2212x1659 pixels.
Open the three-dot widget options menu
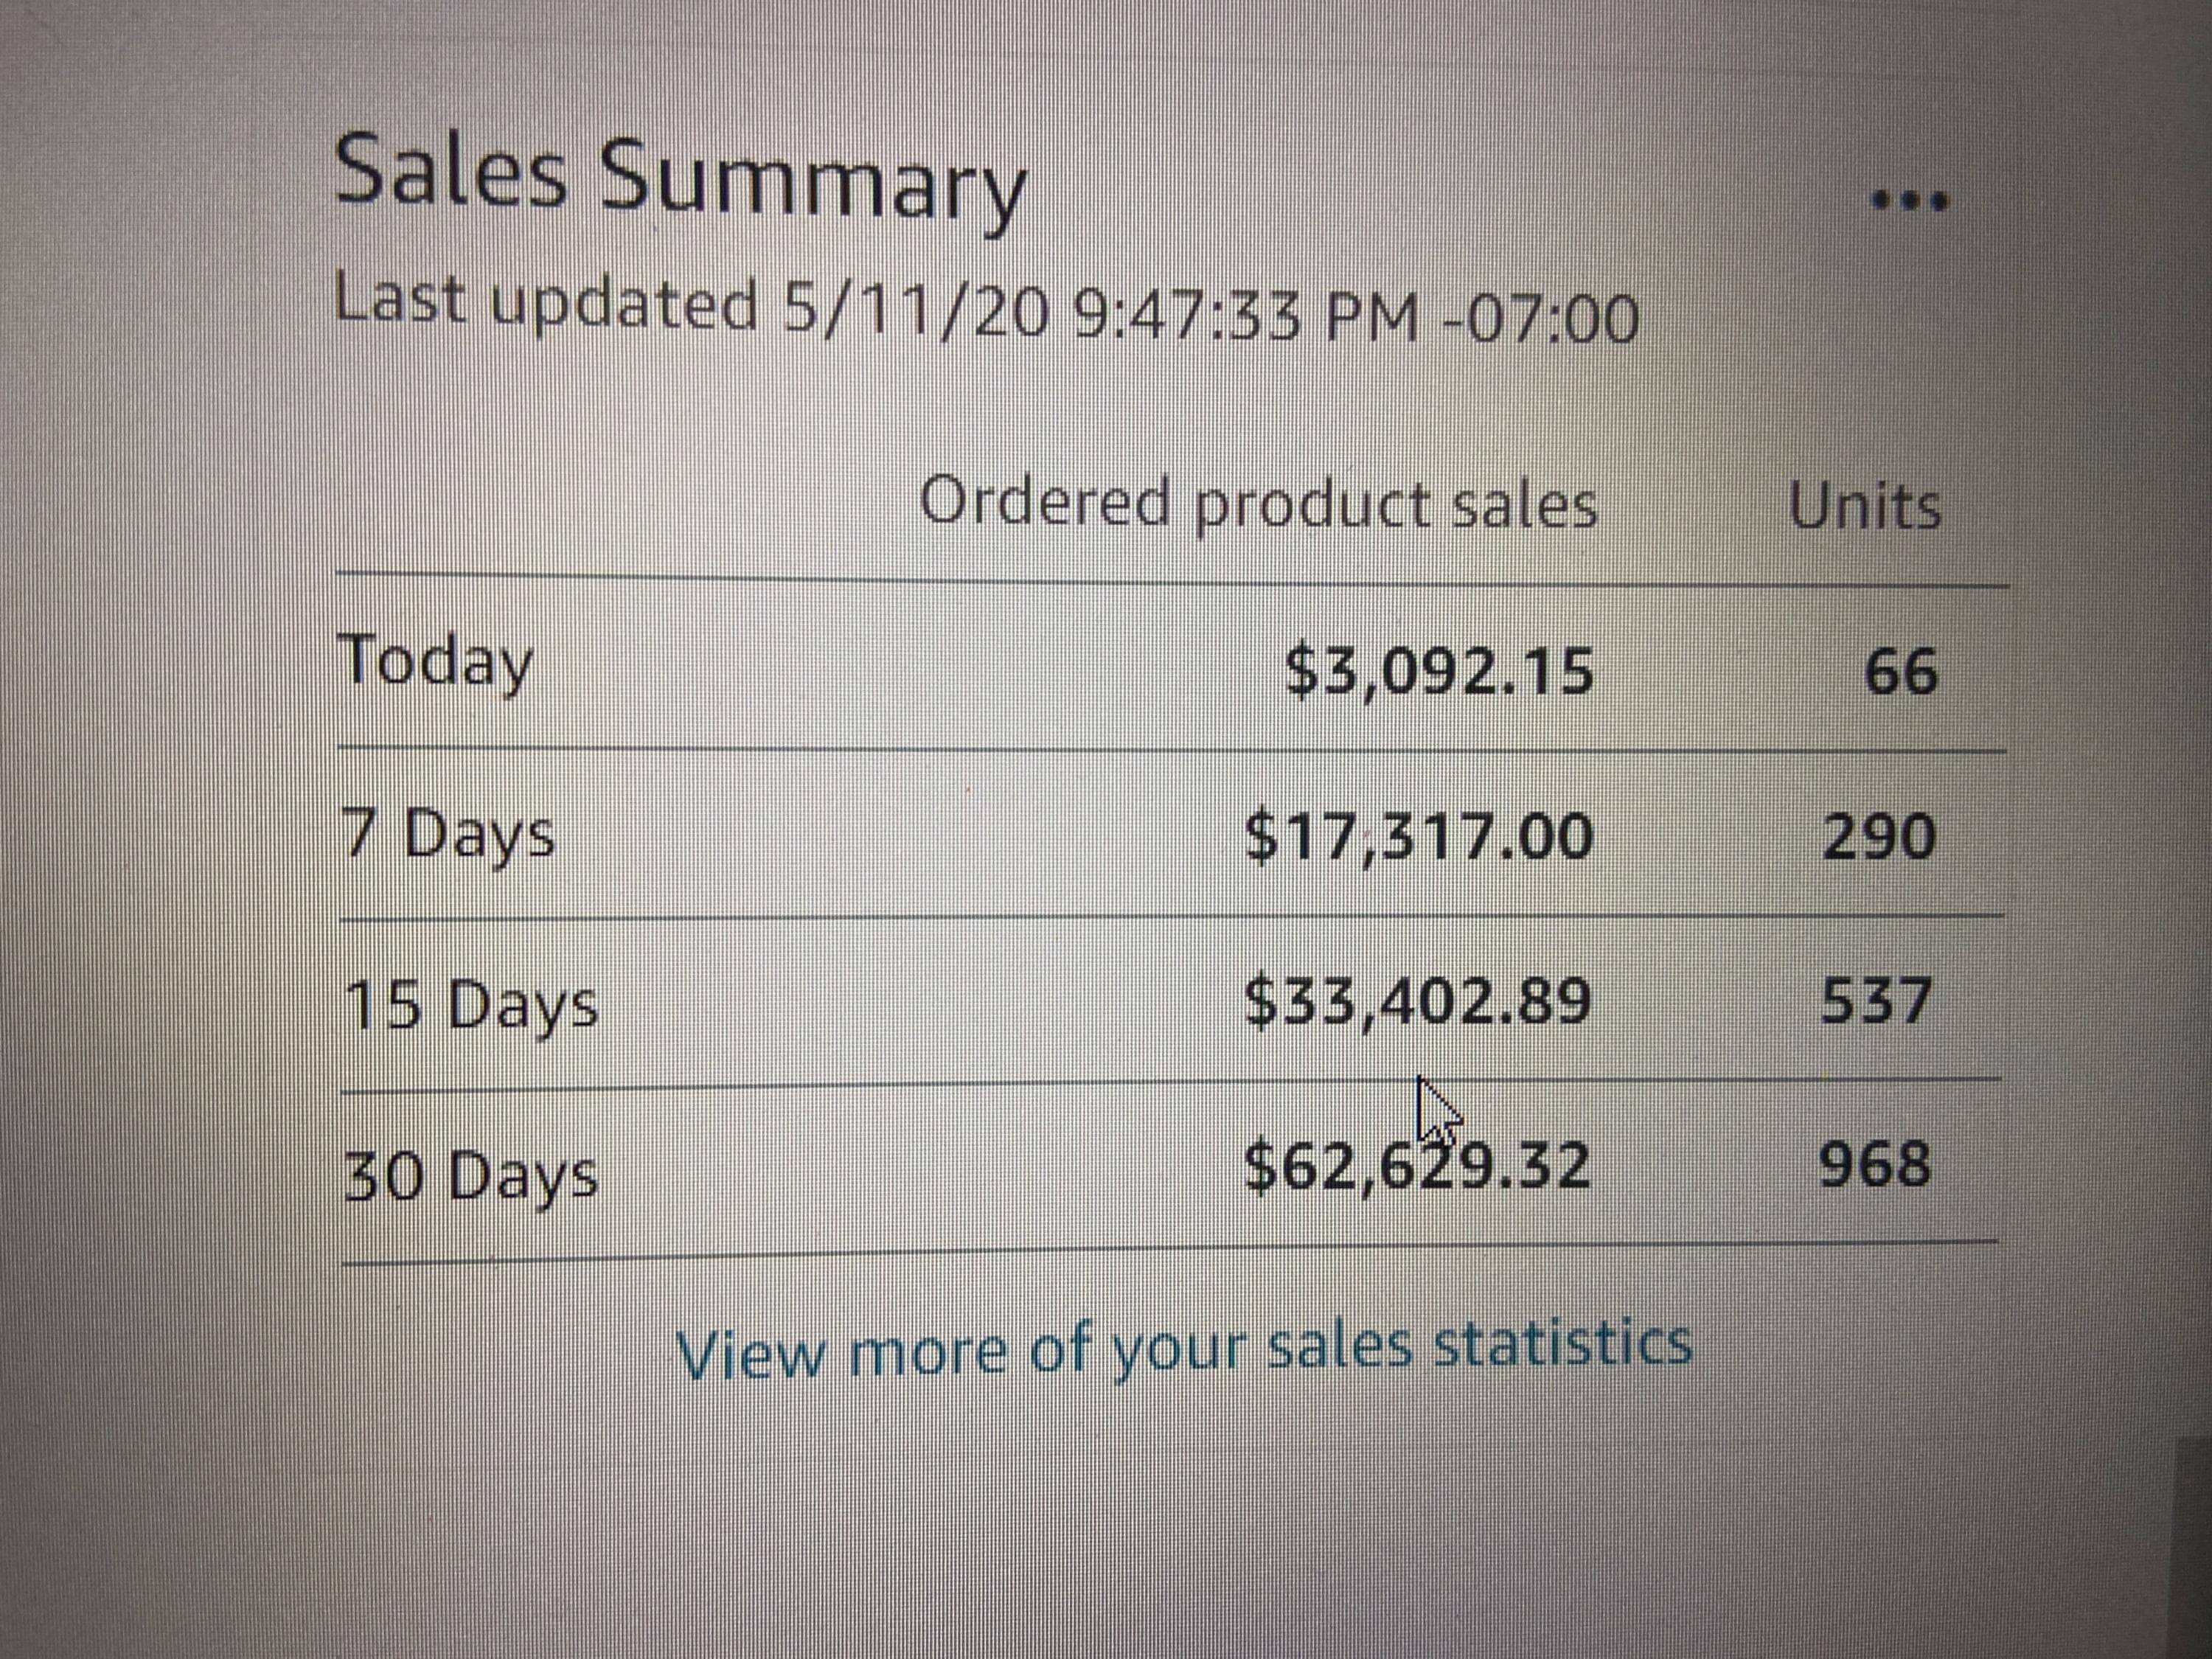(1908, 203)
